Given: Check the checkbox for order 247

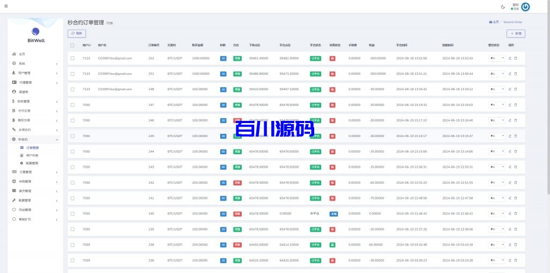Looking at the screenshot, I should pos(73,105).
